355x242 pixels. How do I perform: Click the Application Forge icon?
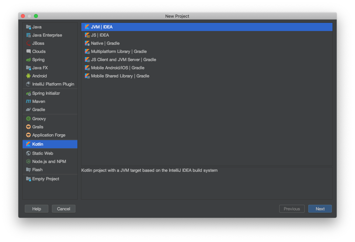point(28,135)
